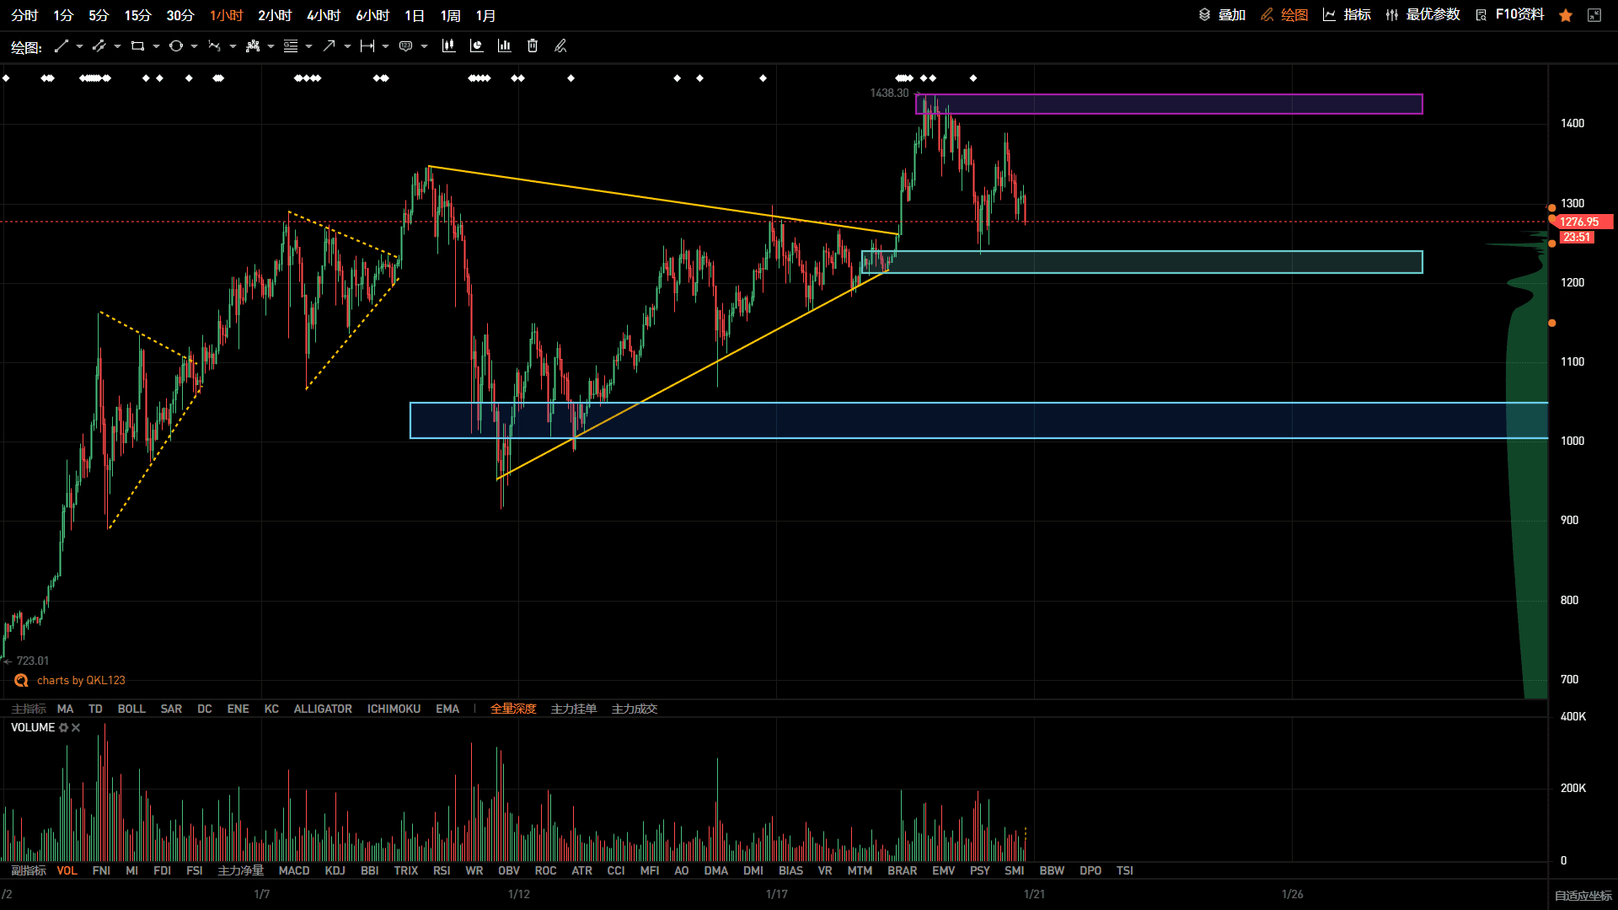Select the rectangle drawing tool
The width and height of the screenshot is (1618, 910).
coord(137,46)
